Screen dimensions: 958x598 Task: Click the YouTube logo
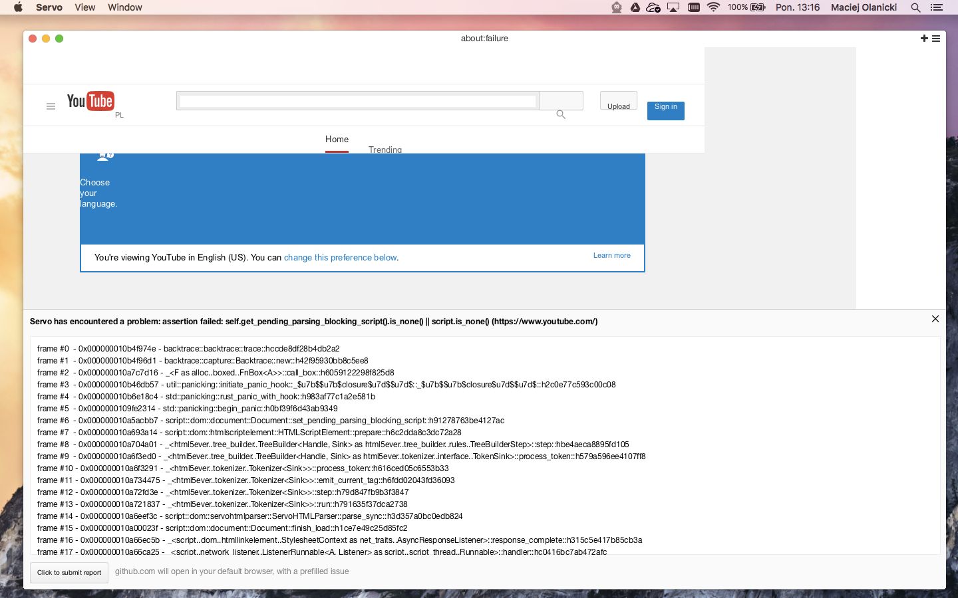coord(90,101)
